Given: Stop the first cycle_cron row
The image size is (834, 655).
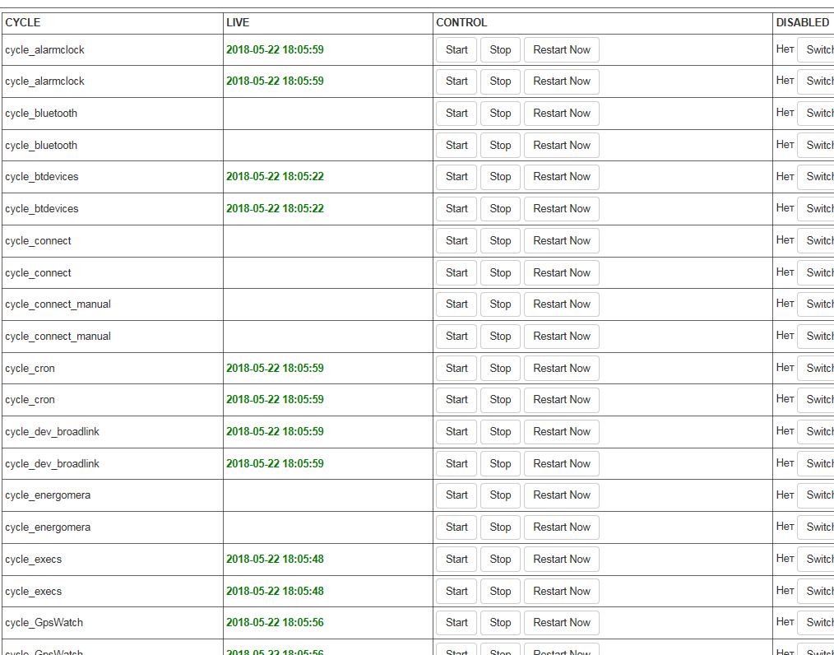Looking at the screenshot, I should (x=500, y=369).
